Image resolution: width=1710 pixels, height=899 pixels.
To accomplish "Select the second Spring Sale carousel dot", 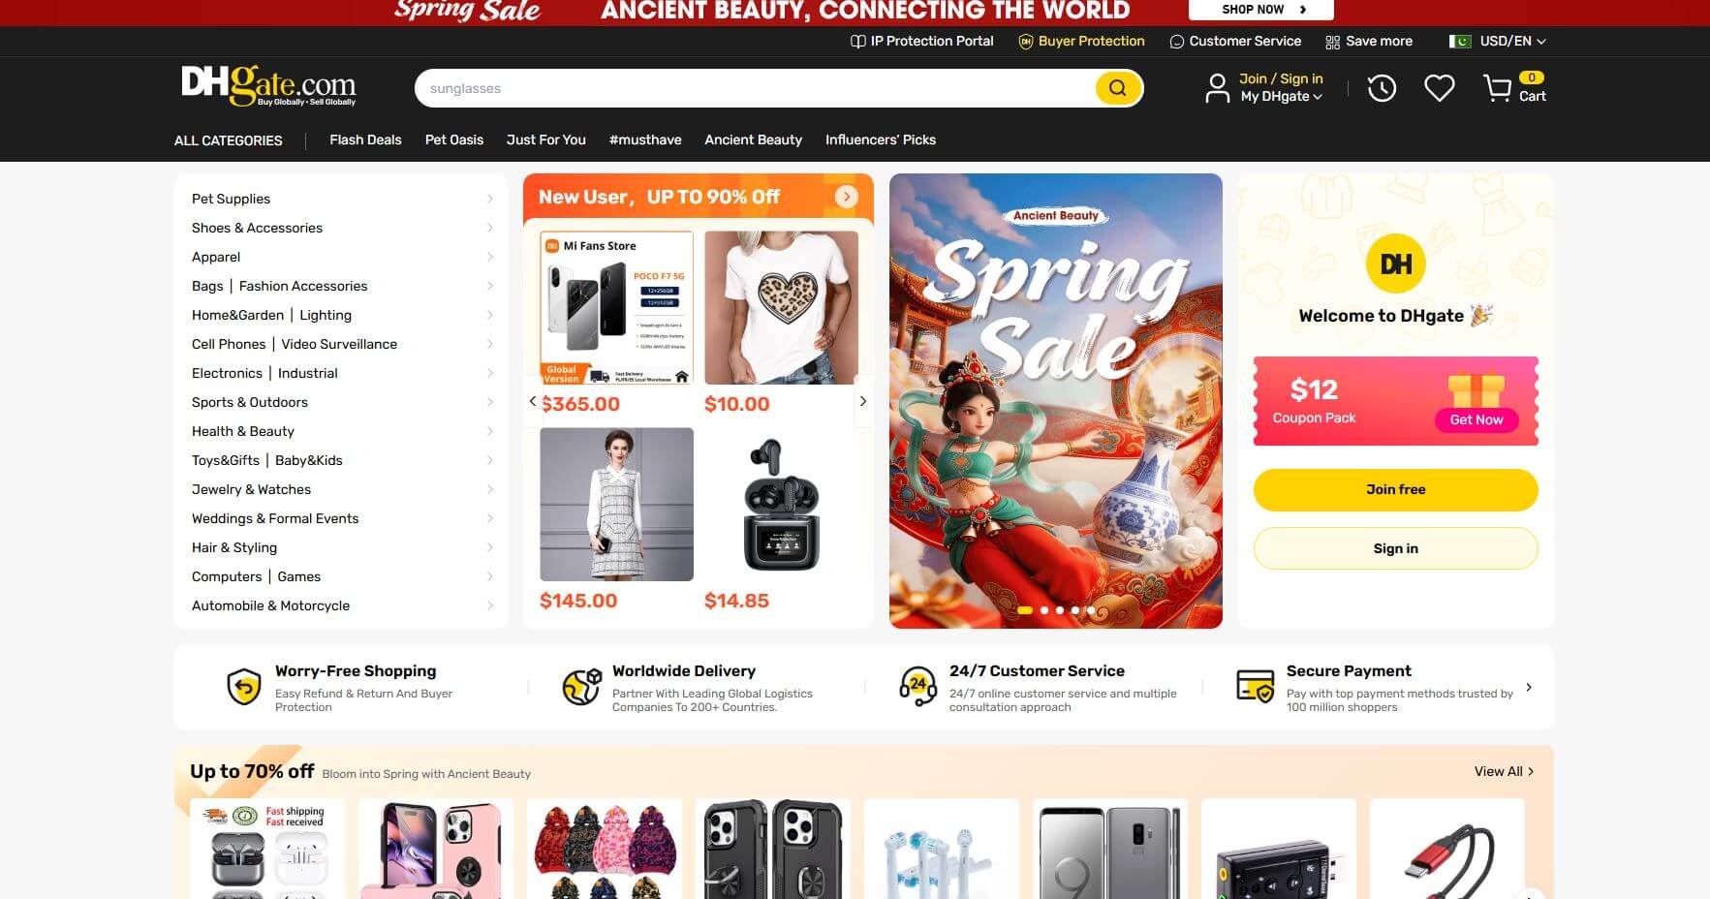I will [1043, 610].
